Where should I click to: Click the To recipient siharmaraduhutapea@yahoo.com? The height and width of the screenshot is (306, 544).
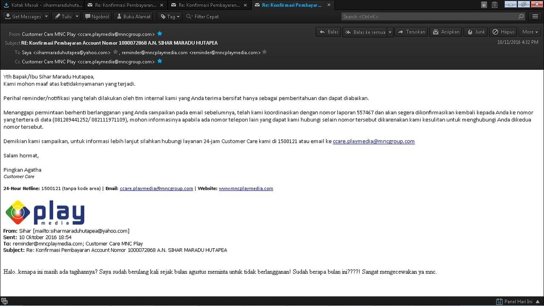[66, 52]
